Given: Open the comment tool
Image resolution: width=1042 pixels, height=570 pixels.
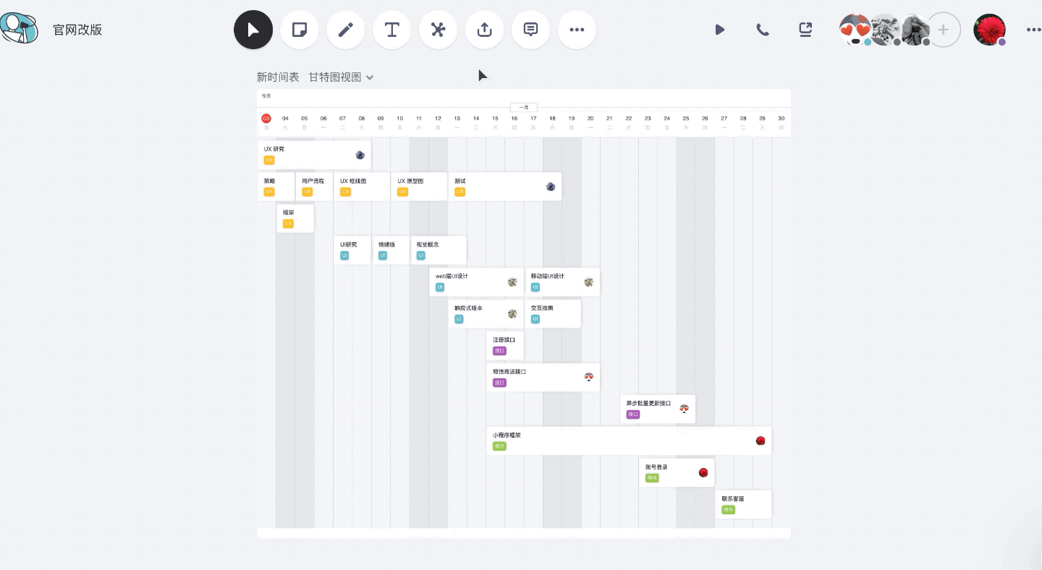Looking at the screenshot, I should click(531, 30).
